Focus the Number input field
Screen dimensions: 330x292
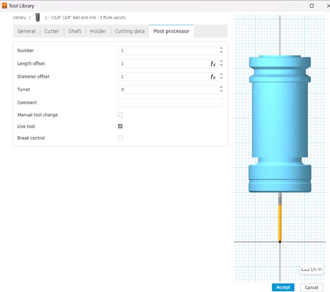coord(168,51)
